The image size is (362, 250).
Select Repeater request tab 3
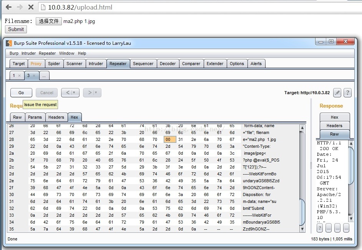[x=28, y=75]
